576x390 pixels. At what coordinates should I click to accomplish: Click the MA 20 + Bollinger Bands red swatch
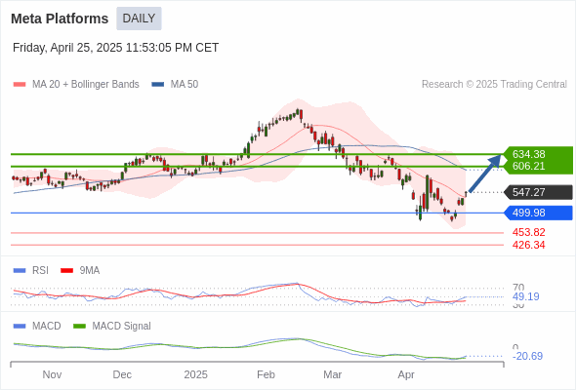pos(20,85)
